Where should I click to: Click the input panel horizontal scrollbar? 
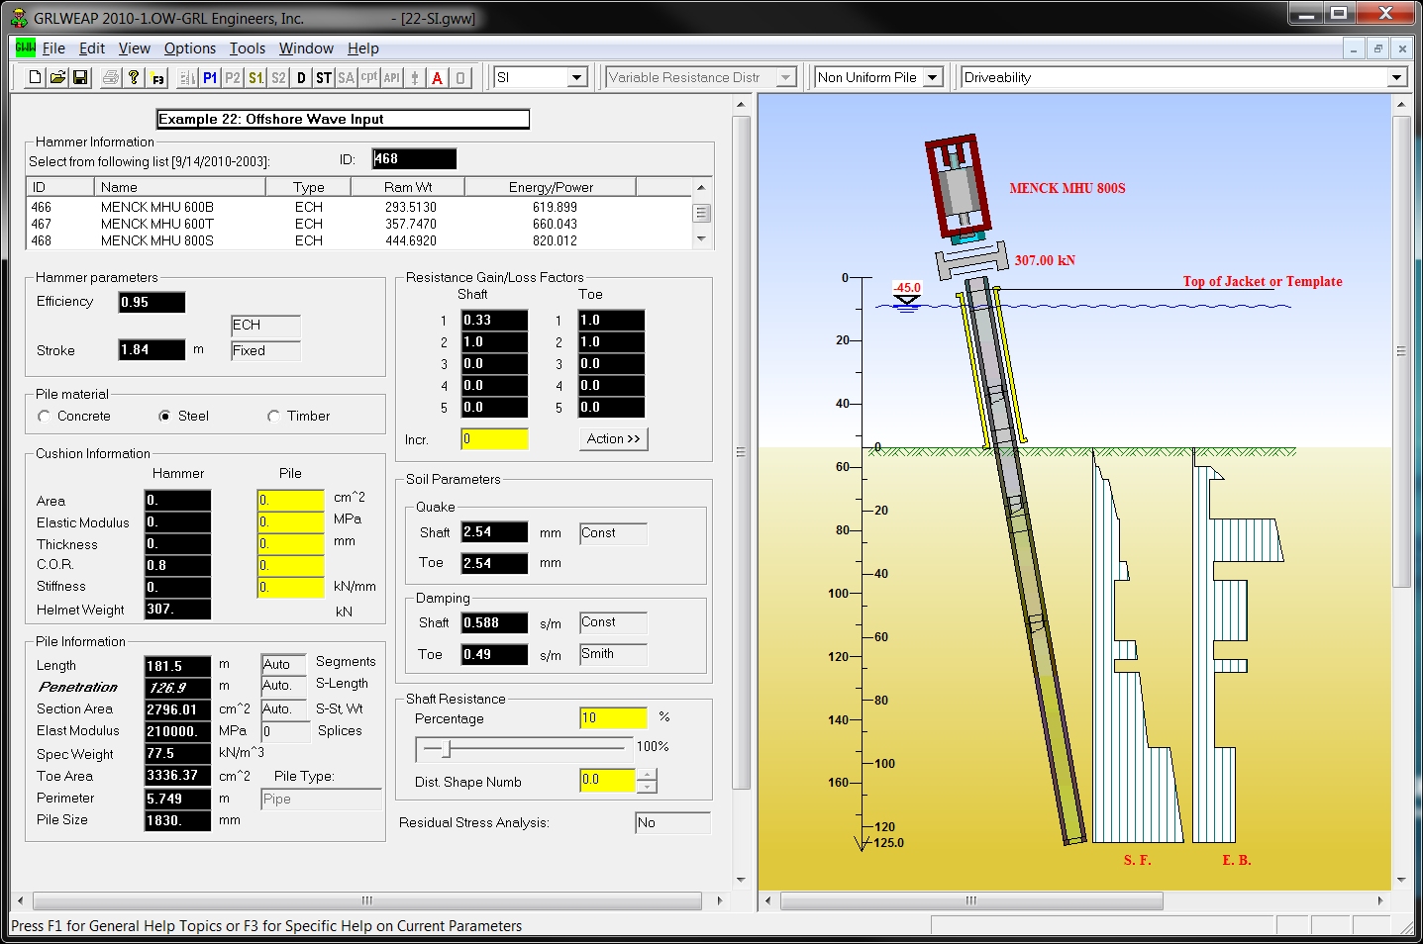point(367,900)
